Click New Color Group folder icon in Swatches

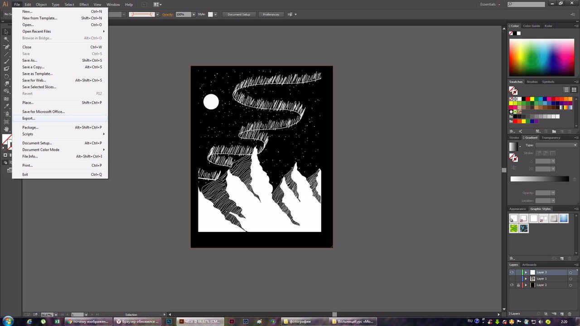pos(554,131)
